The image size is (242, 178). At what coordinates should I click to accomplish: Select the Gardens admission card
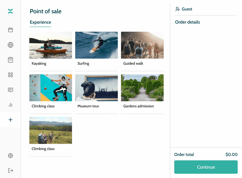pyautogui.click(x=142, y=94)
